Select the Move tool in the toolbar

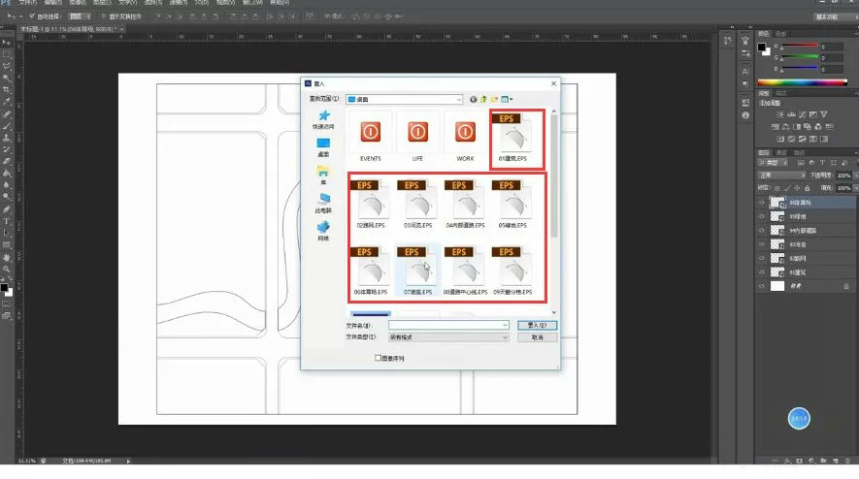click(x=7, y=44)
